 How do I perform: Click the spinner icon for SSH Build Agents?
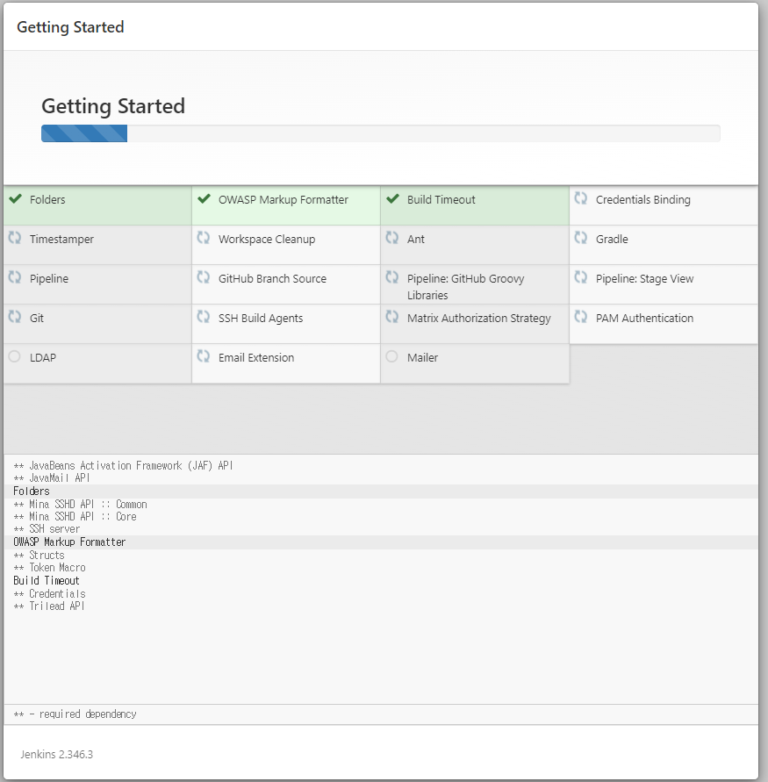(x=204, y=317)
